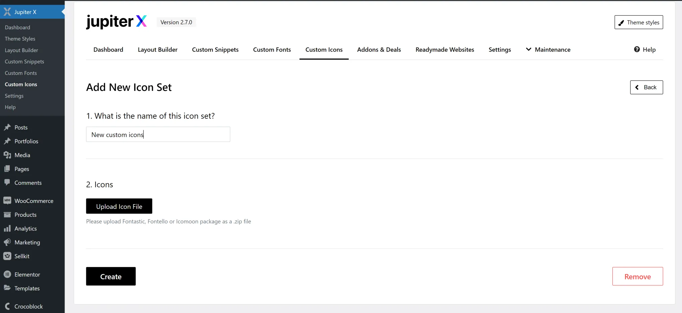Focus the icon set name input field

(x=158, y=134)
